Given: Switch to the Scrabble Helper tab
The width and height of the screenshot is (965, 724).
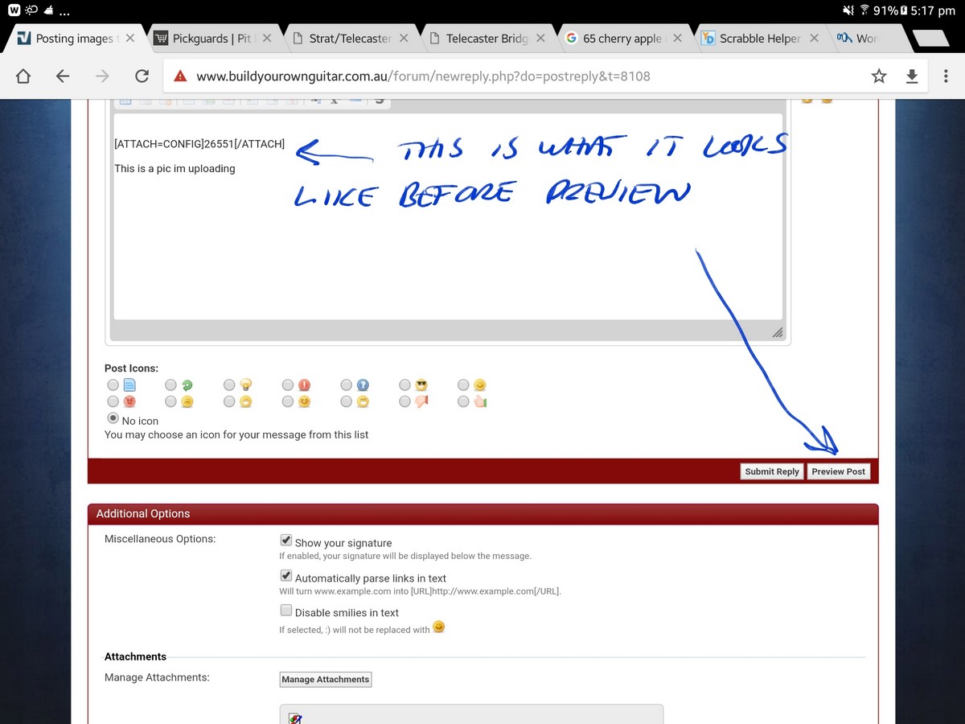Looking at the screenshot, I should coord(759,38).
